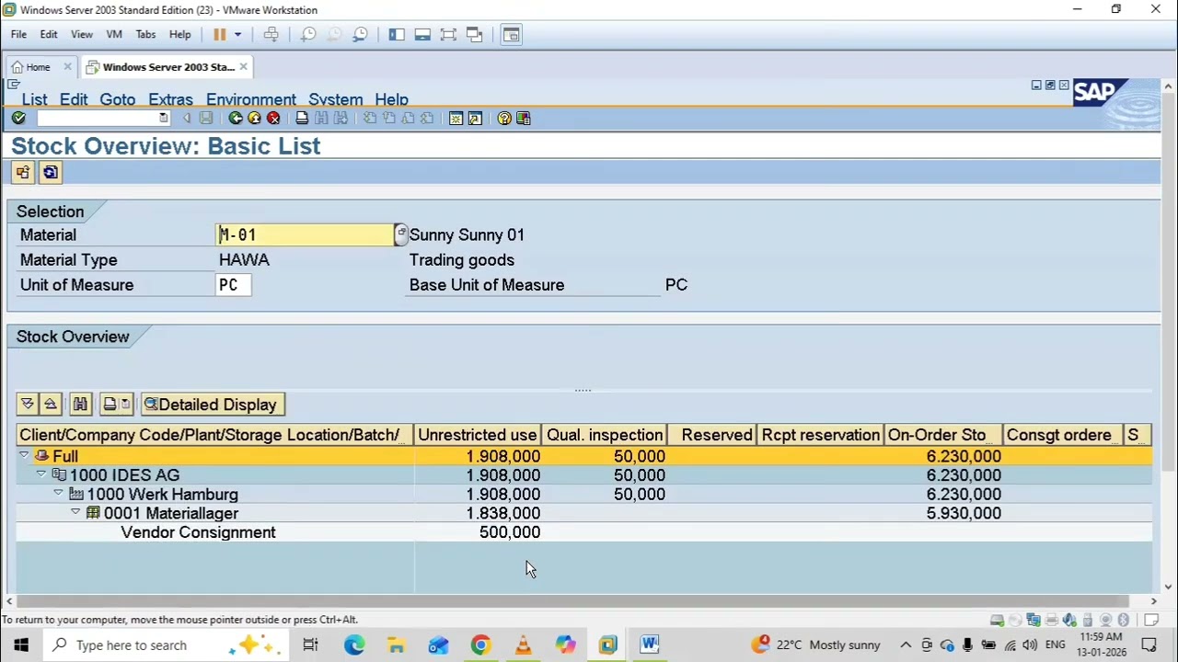This screenshot has height=662, width=1178.
Task: Click the 5.930,000 on-order value
Action: (964, 513)
